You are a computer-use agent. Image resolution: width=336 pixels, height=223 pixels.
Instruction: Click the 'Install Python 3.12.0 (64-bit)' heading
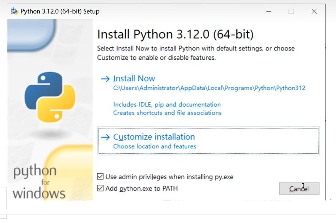(x=175, y=34)
